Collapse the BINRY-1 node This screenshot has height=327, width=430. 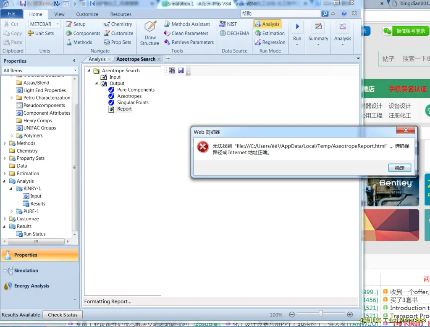pyautogui.click(x=11, y=189)
